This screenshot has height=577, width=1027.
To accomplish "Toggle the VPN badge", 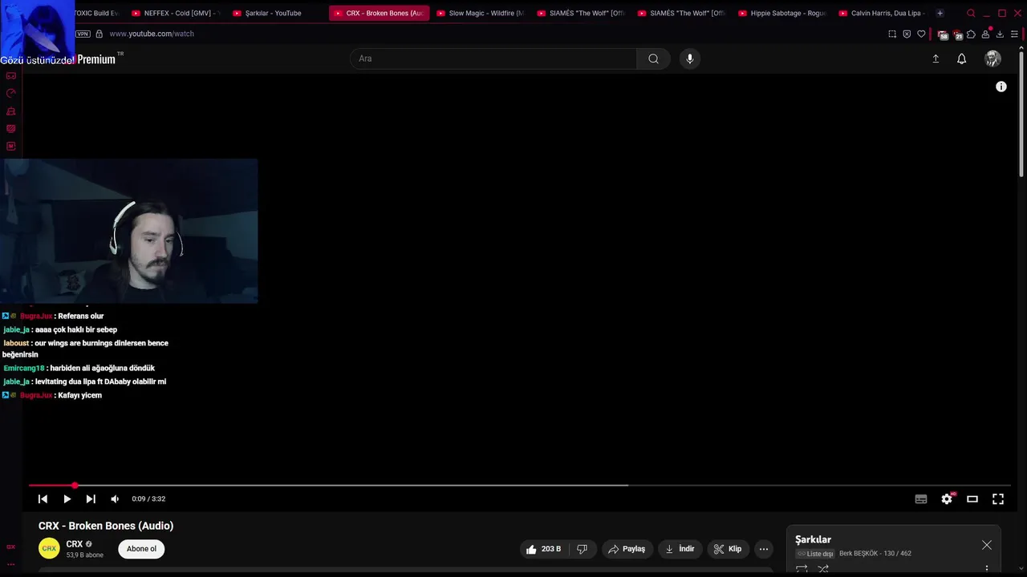I will (83, 34).
